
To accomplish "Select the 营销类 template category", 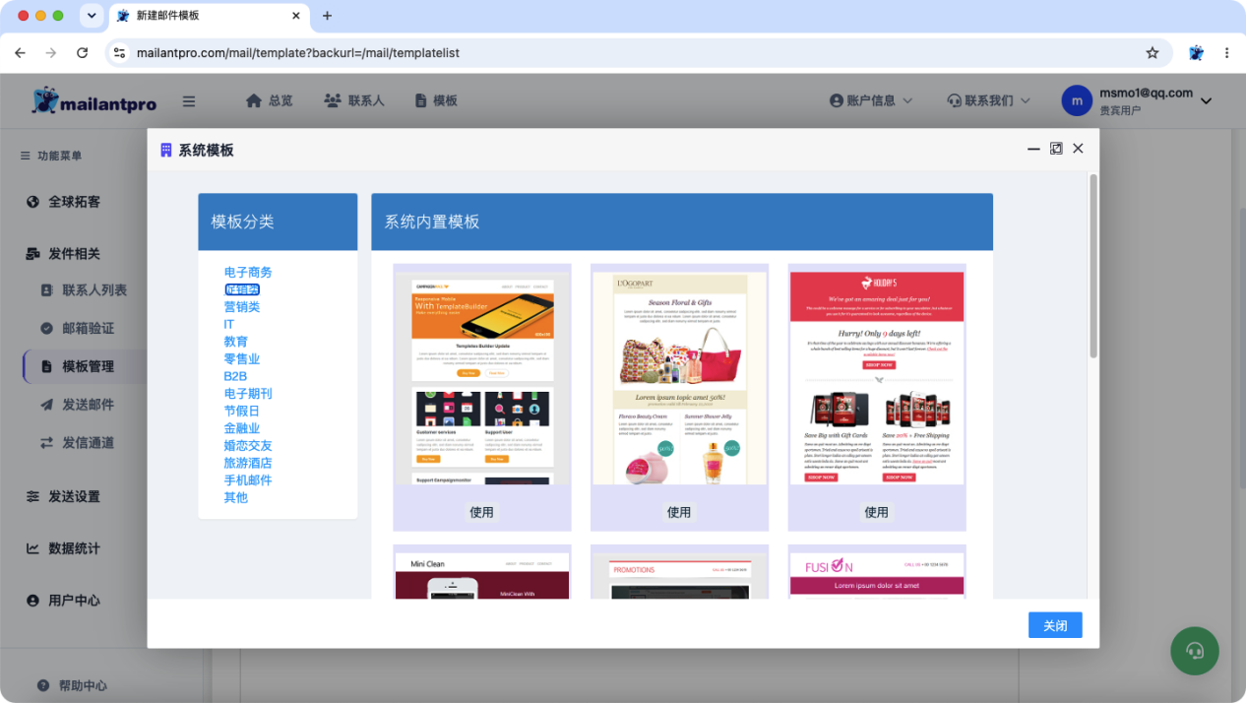I will tap(242, 307).
